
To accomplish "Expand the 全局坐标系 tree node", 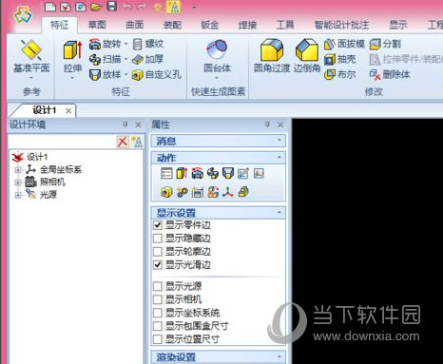I will pyautogui.click(x=18, y=170).
